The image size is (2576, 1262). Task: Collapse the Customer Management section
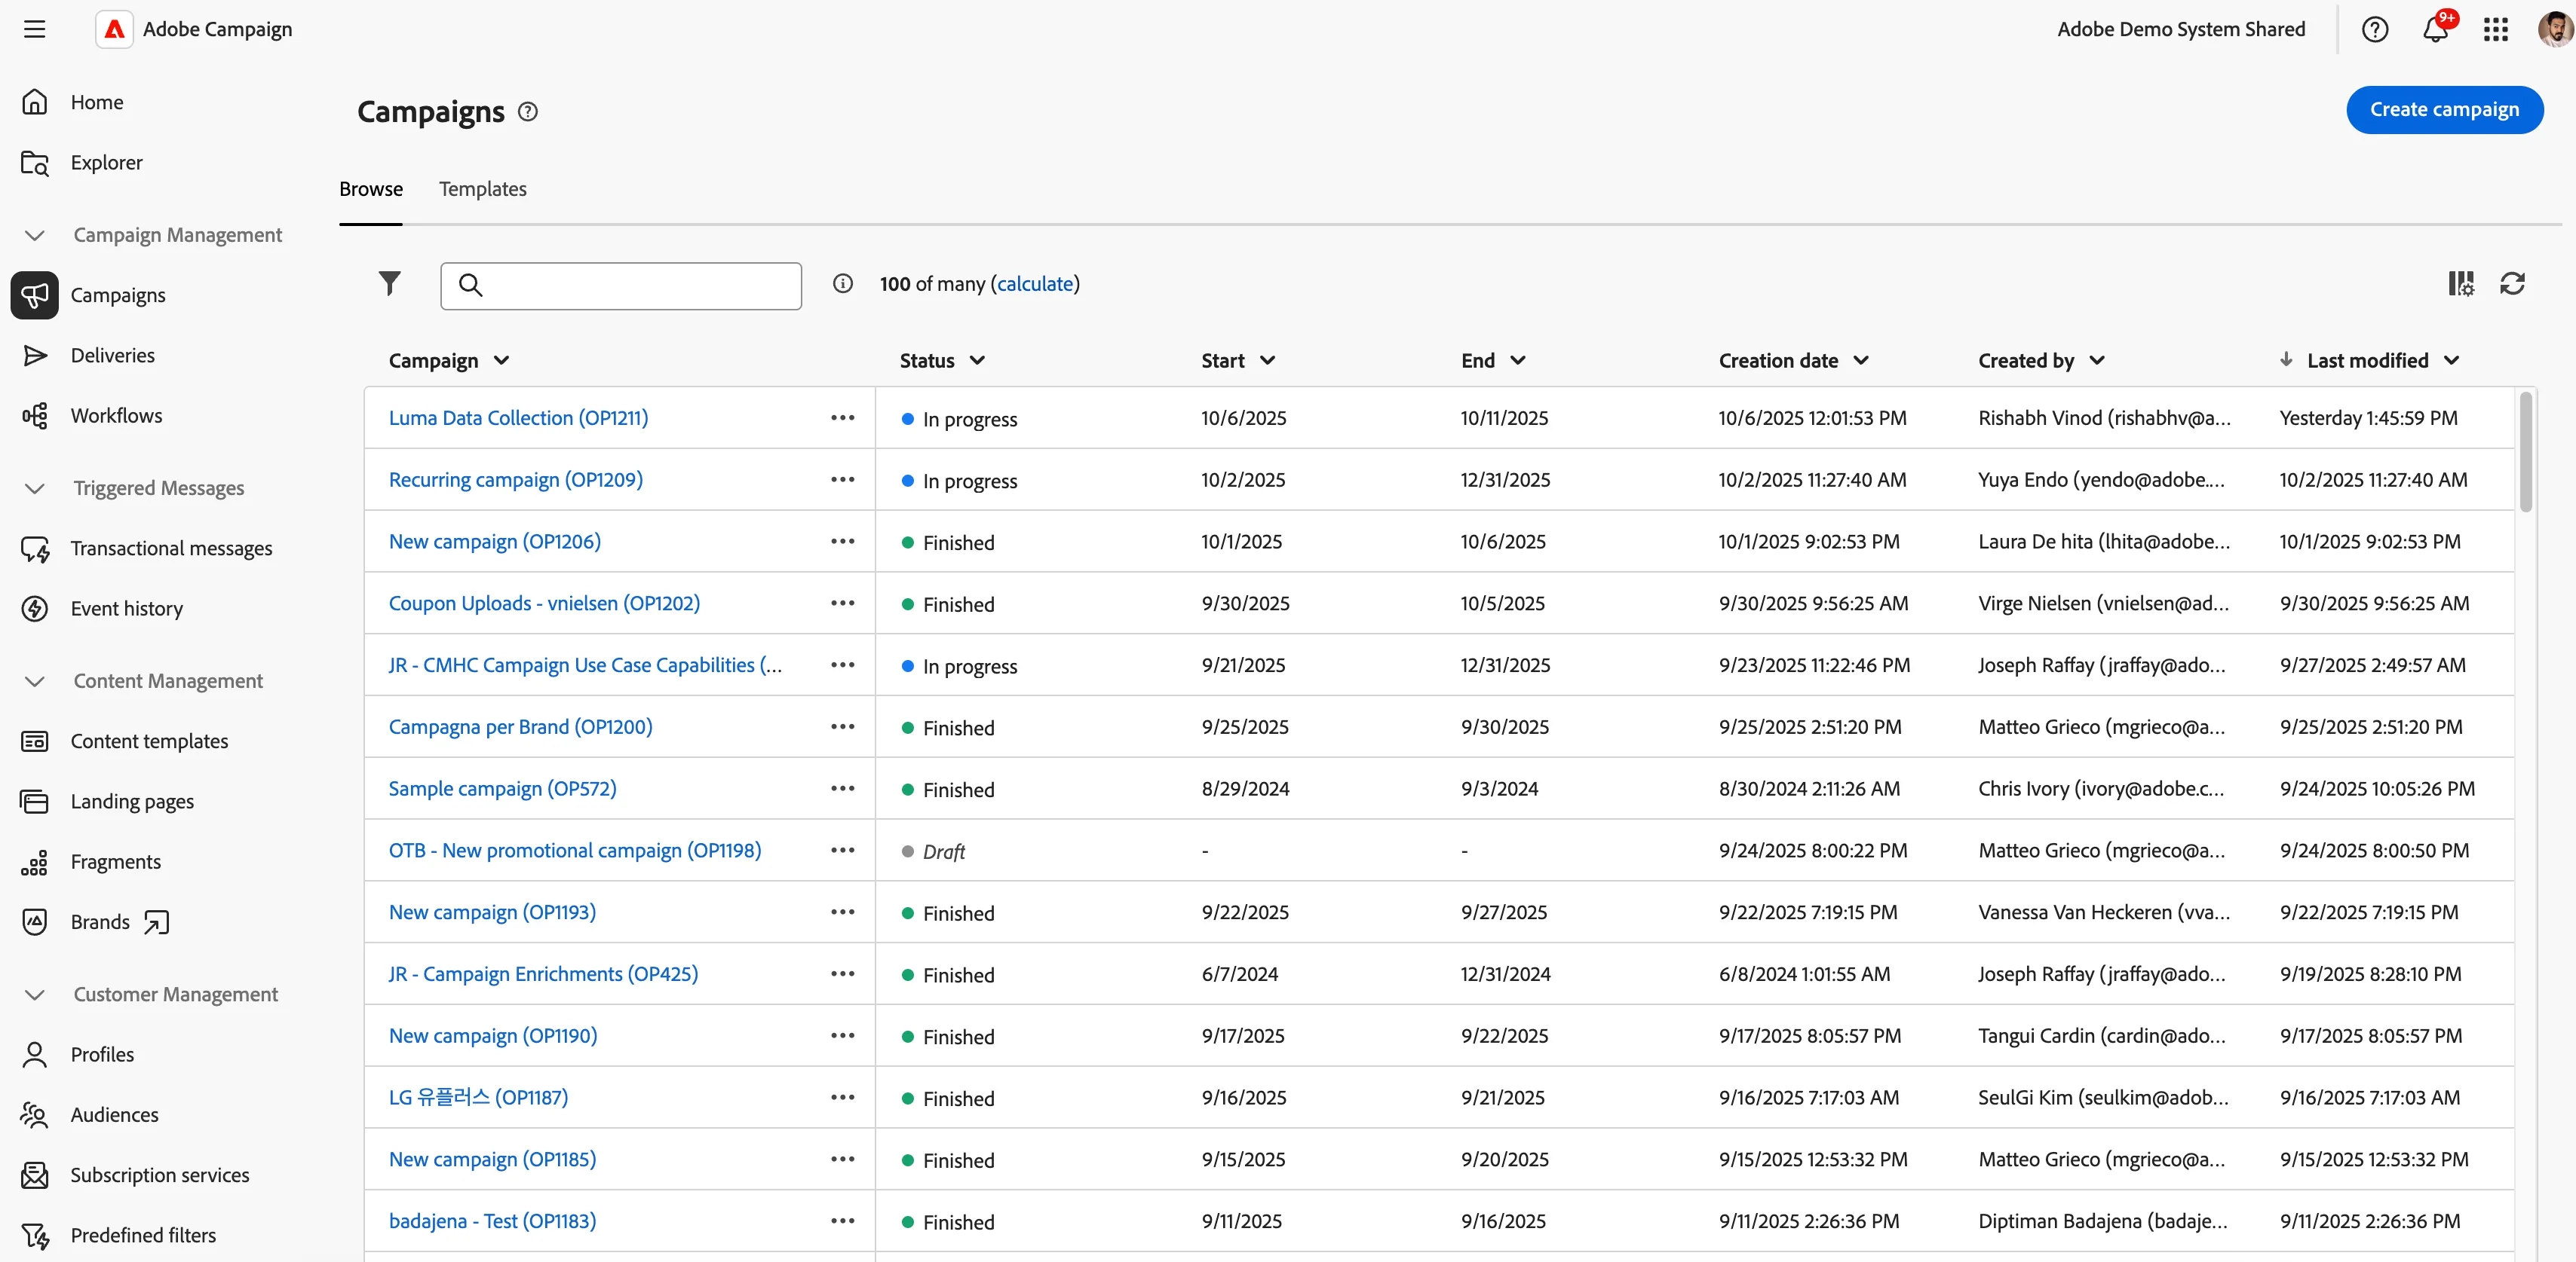(35, 995)
